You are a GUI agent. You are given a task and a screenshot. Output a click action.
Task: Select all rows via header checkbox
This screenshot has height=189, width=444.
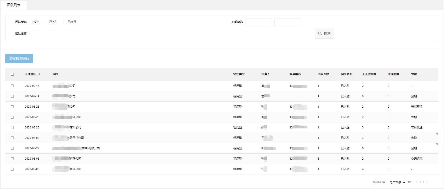coord(12,74)
